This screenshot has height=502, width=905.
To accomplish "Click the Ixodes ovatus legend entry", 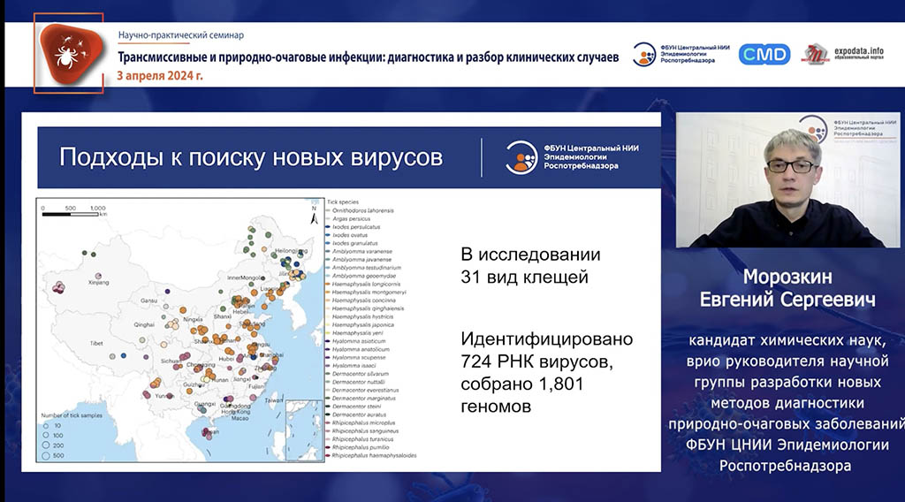I will click(x=350, y=235).
